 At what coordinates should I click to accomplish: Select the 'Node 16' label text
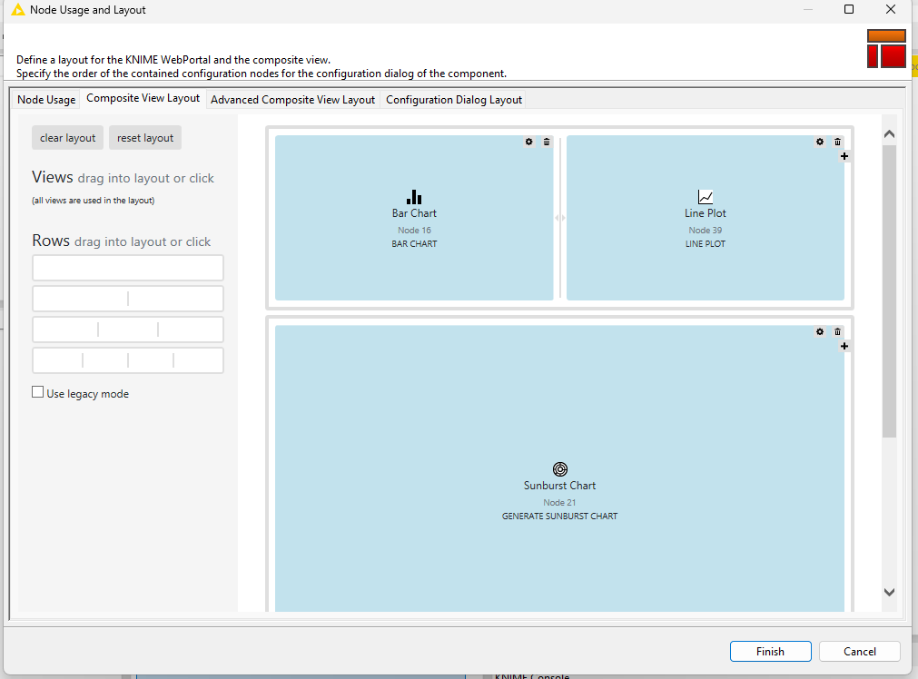[x=414, y=230]
